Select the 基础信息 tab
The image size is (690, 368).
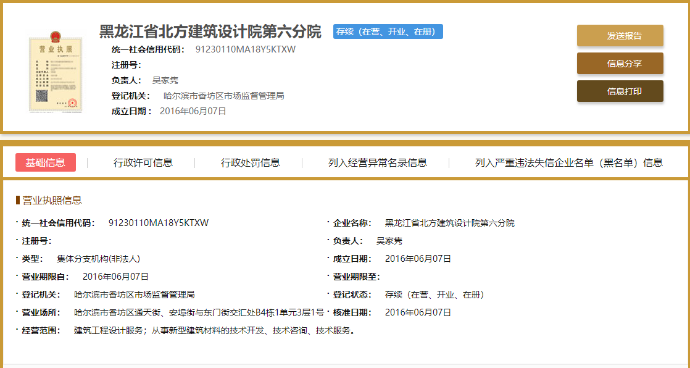pos(45,162)
